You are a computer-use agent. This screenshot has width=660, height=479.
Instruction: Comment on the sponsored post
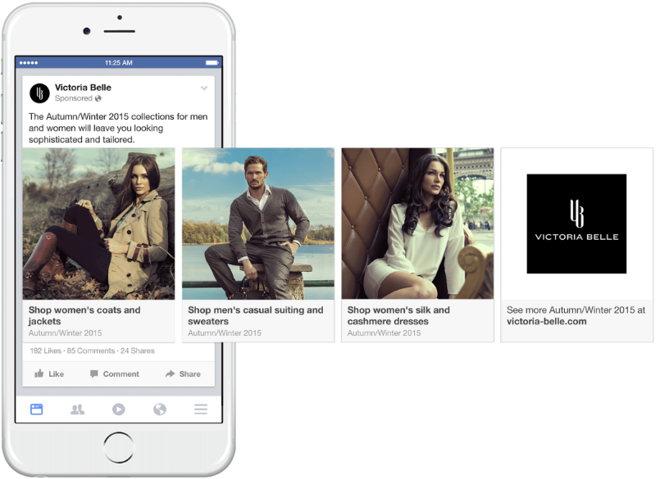[113, 374]
